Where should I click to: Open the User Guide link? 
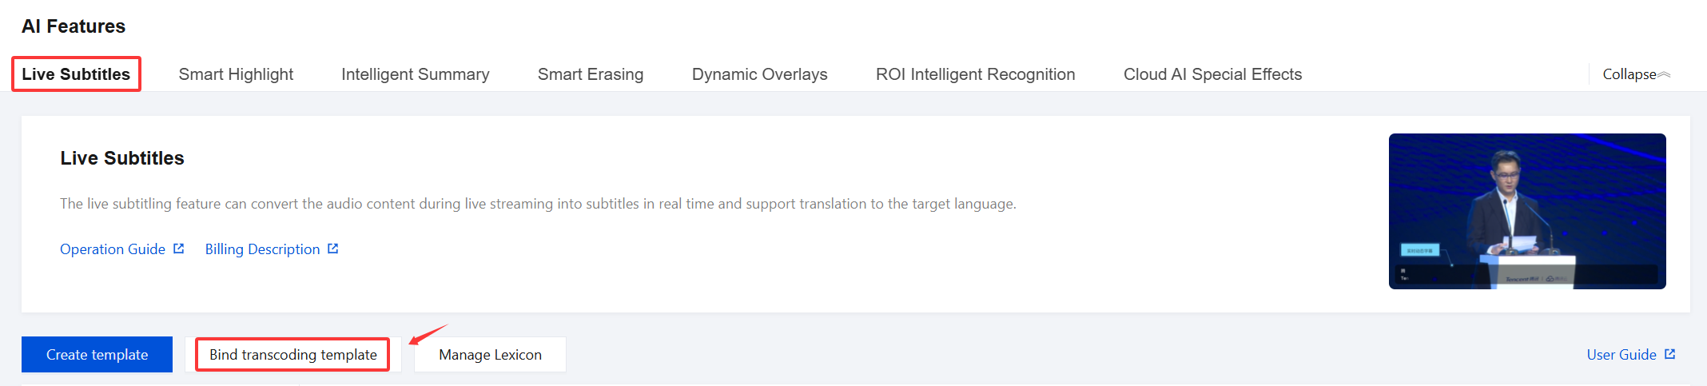click(1621, 354)
